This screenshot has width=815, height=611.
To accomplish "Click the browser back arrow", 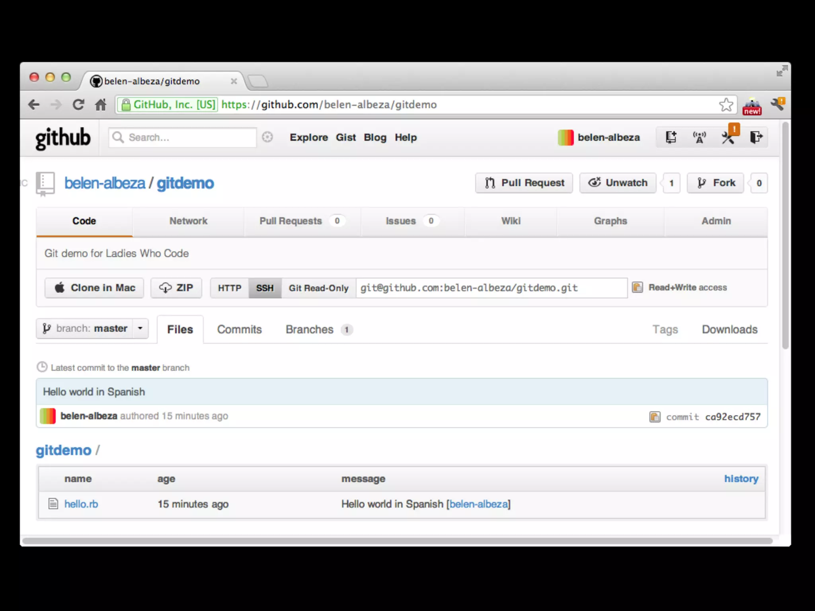I will pyautogui.click(x=34, y=105).
